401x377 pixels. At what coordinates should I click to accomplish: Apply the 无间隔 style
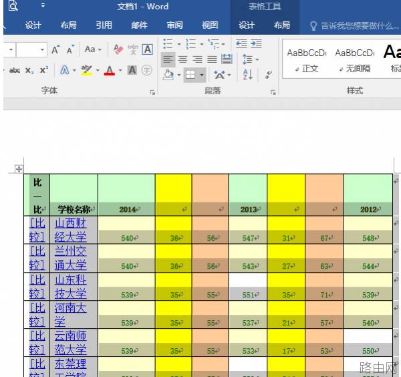[x=355, y=59]
